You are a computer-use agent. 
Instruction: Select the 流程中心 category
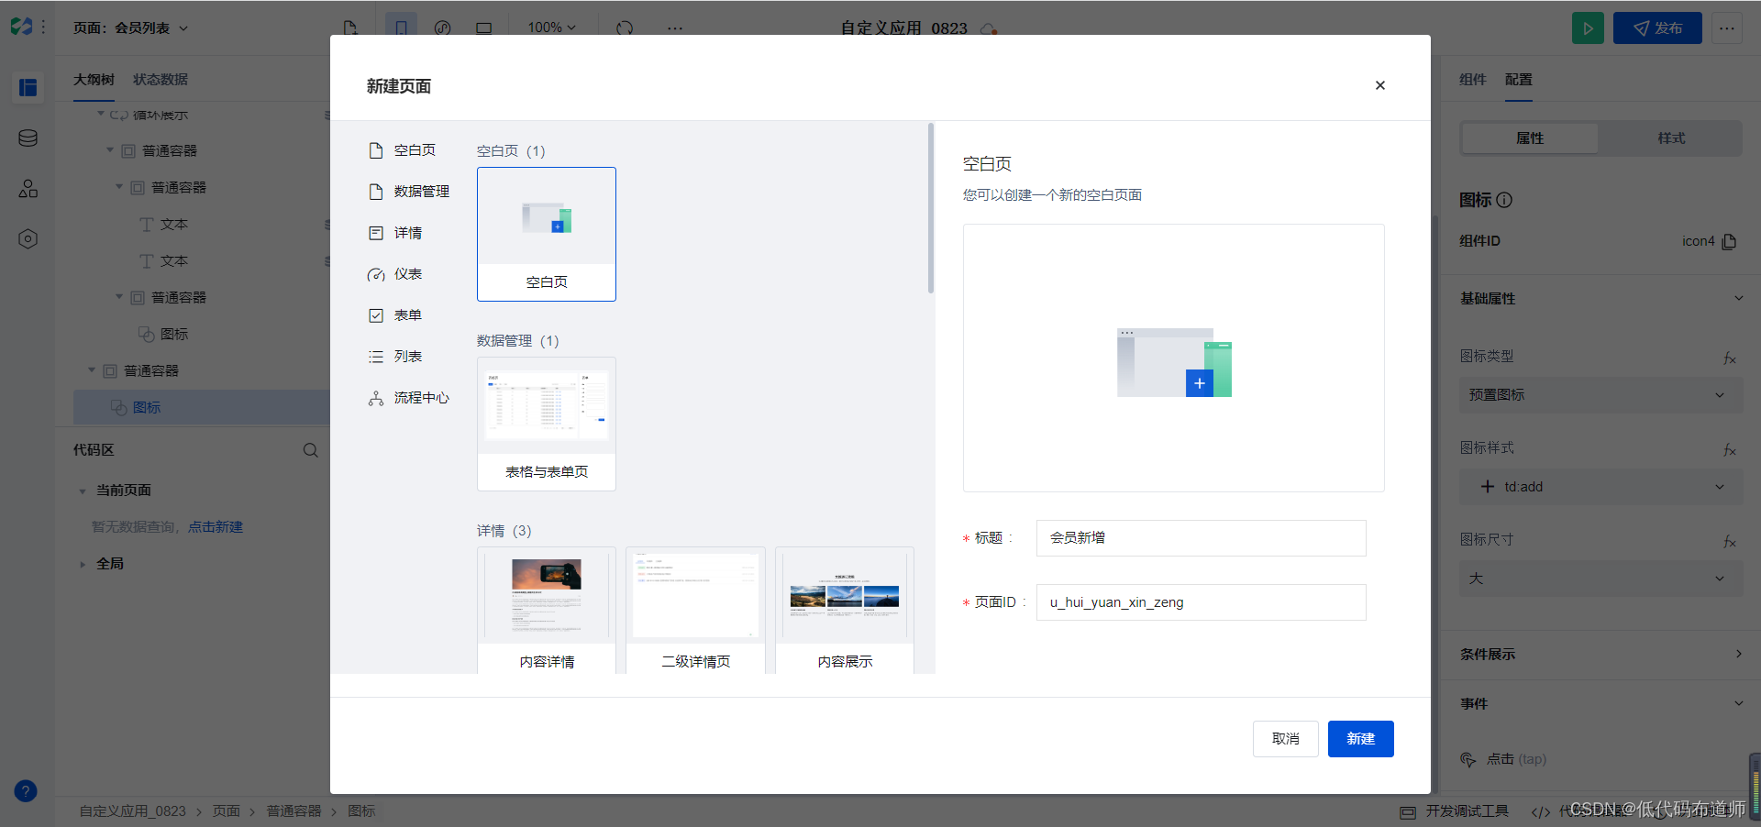pyautogui.click(x=409, y=398)
